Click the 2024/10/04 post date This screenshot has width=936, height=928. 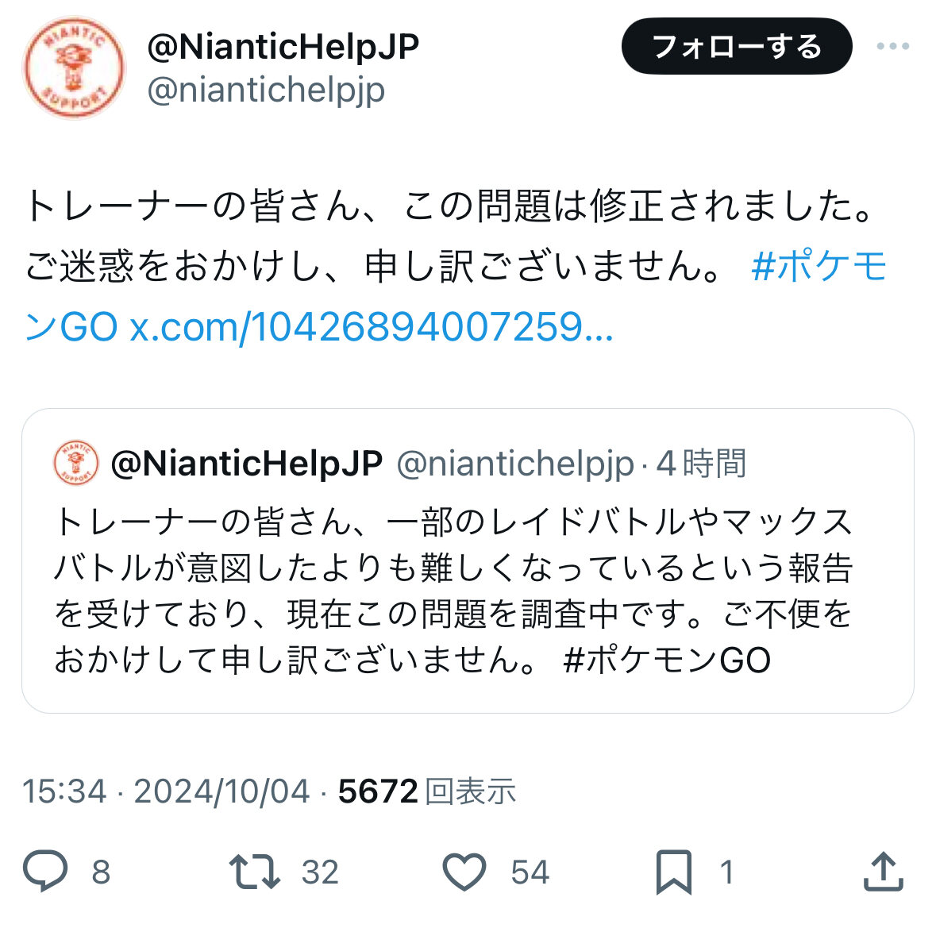[221, 791]
